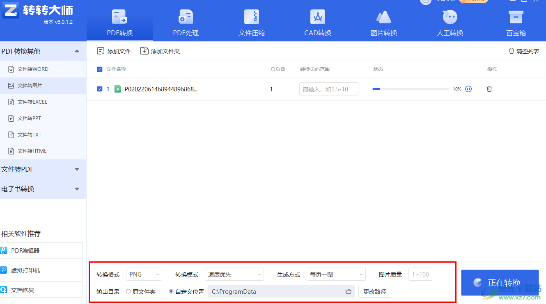Image resolution: width=546 pixels, height=304 pixels.
Task: Toggle the select-all checkbox beside 文件名称
Action: [x=100, y=69]
